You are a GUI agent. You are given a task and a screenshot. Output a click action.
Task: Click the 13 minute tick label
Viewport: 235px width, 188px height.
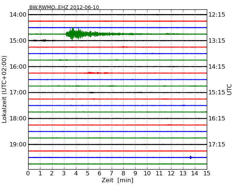[183, 174]
